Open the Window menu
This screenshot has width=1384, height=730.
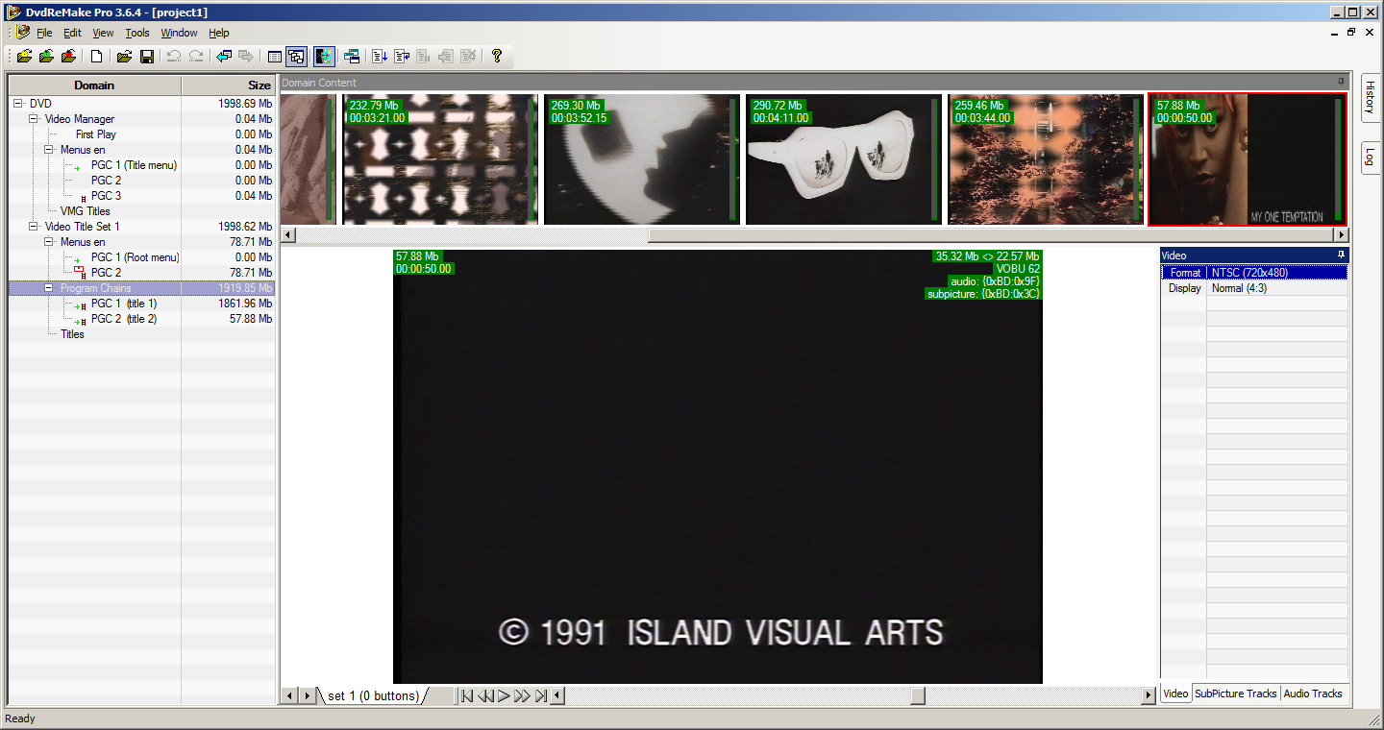click(x=179, y=33)
